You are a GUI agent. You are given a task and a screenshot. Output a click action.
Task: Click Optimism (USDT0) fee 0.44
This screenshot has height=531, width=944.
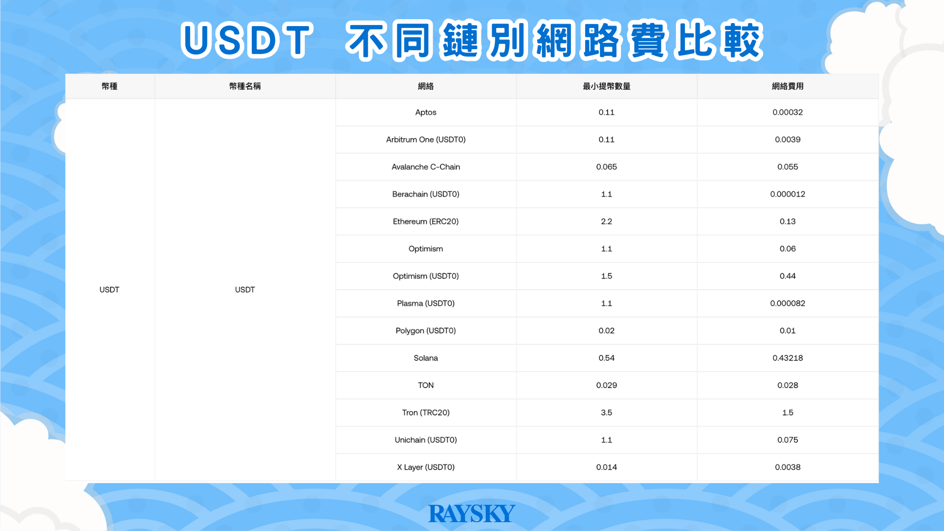(x=788, y=276)
